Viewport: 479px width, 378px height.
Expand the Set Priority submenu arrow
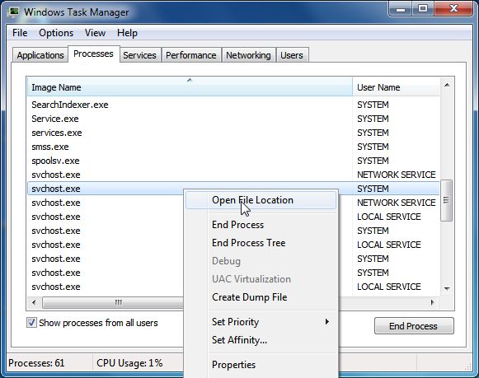[x=327, y=321]
